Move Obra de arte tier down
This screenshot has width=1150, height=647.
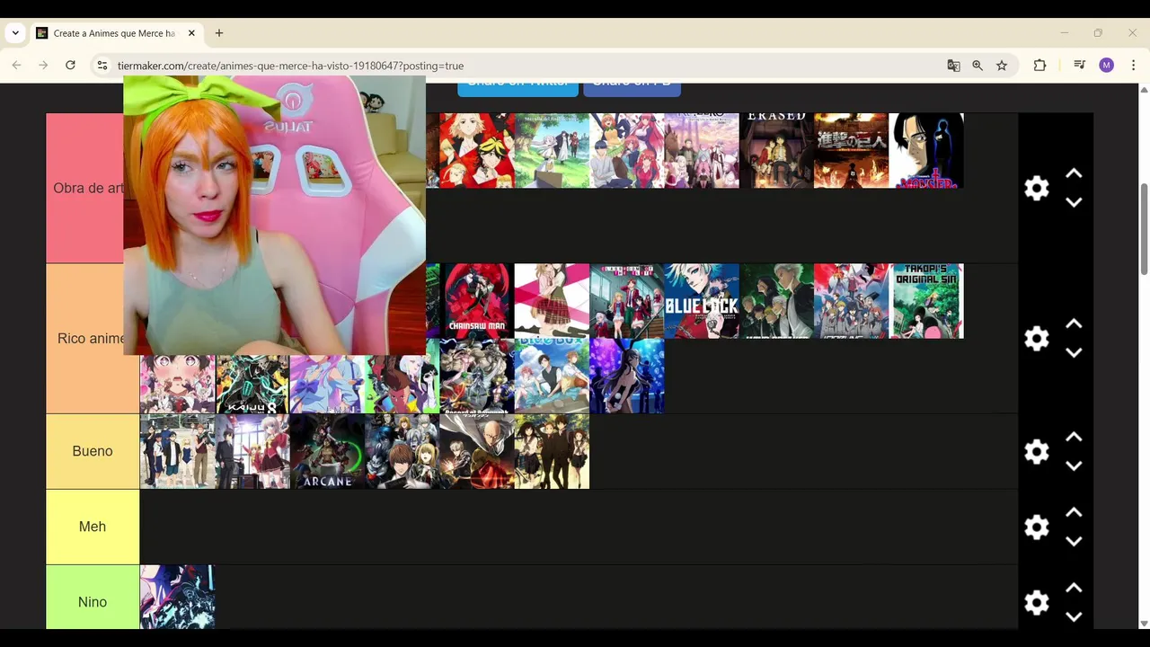(1074, 202)
